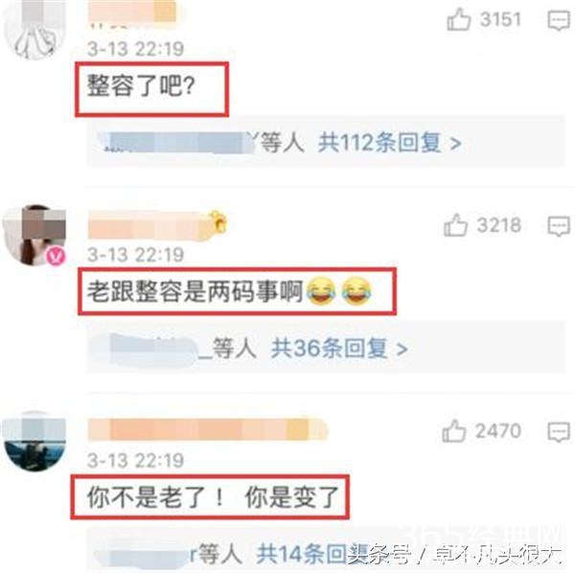Screen dimensions: 575x573
Task: Like the comment with 3218 likes
Action: tap(455, 225)
